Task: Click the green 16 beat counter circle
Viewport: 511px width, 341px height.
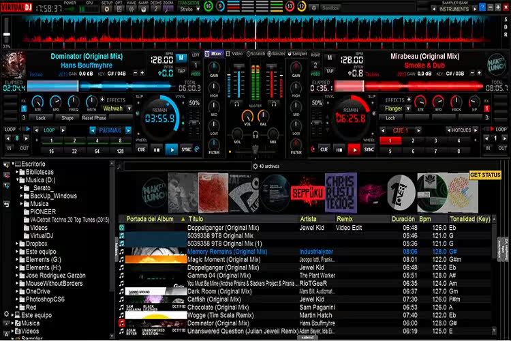Action: [x=208, y=6]
